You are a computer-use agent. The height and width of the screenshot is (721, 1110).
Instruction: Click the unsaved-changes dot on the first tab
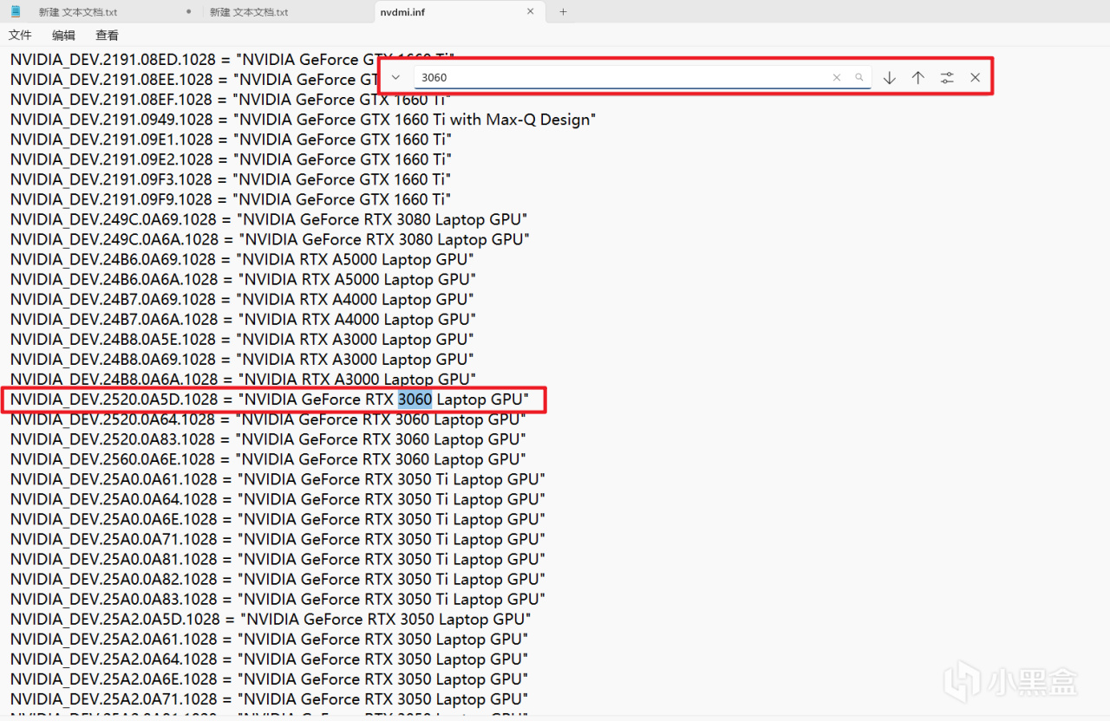tap(189, 12)
